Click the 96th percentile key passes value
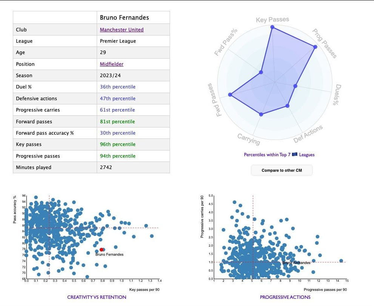 click(x=117, y=144)
